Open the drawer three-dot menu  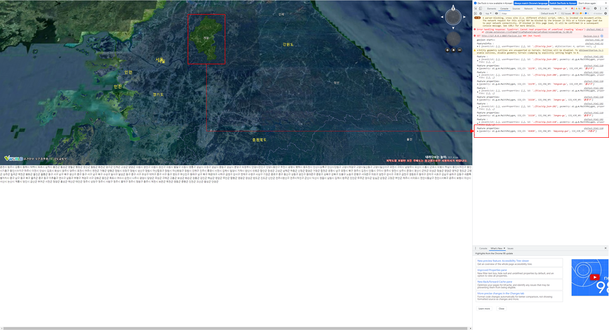(x=475, y=248)
